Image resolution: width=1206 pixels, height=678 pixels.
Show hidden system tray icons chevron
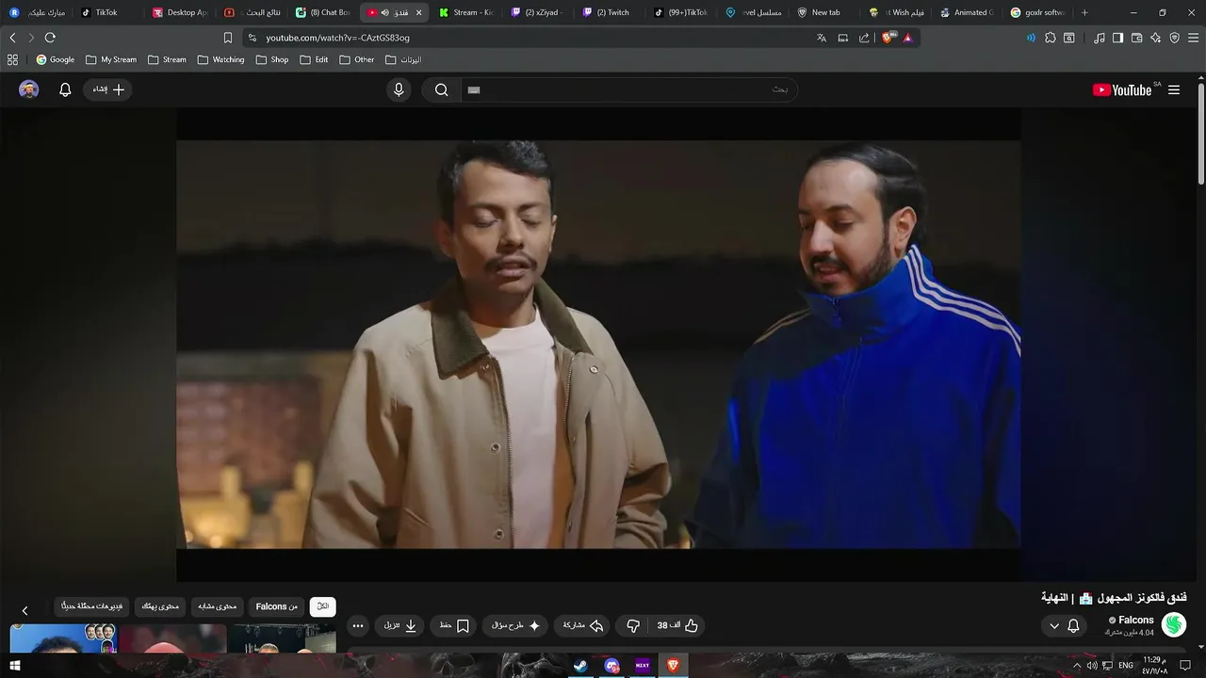click(1077, 666)
